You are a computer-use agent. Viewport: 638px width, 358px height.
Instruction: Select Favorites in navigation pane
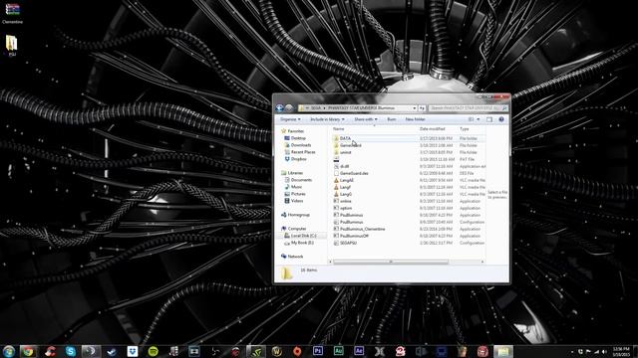click(295, 131)
